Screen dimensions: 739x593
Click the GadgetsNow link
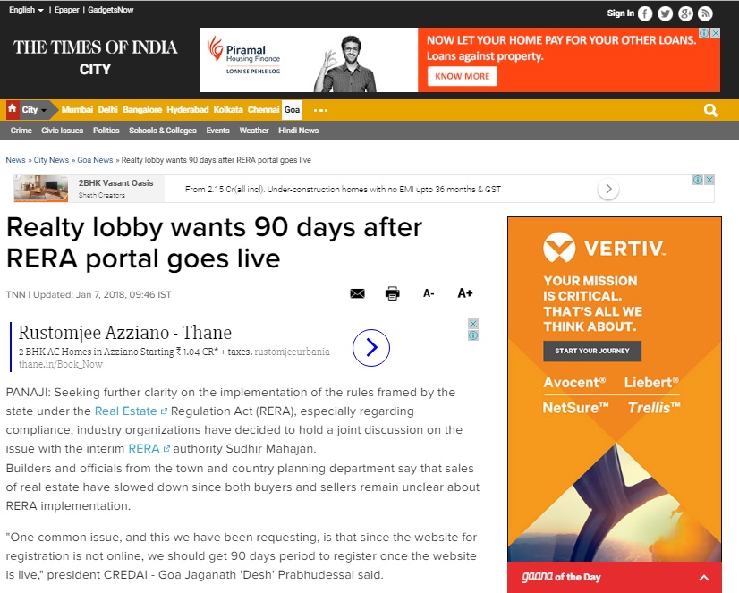pyautogui.click(x=111, y=10)
